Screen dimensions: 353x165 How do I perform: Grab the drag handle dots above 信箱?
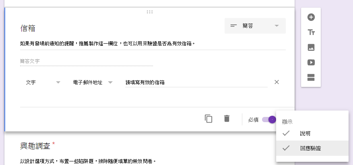click(x=150, y=12)
